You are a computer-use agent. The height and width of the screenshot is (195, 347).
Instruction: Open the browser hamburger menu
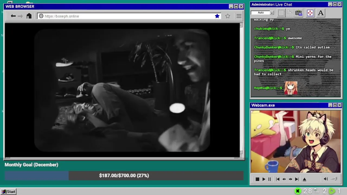239,16
